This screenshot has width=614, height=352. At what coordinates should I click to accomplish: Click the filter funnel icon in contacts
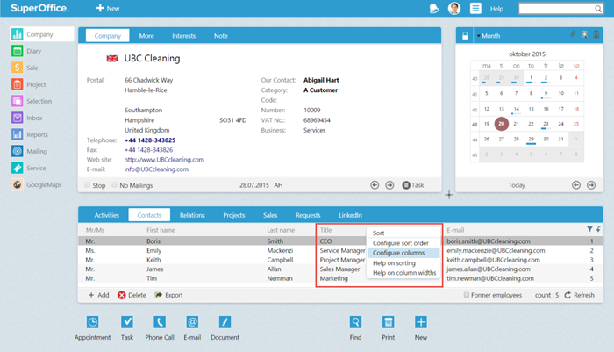589,229
